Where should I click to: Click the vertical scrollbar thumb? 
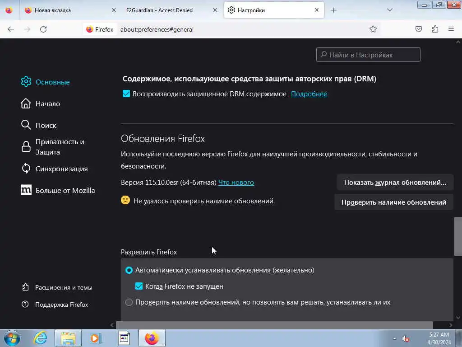click(458, 237)
